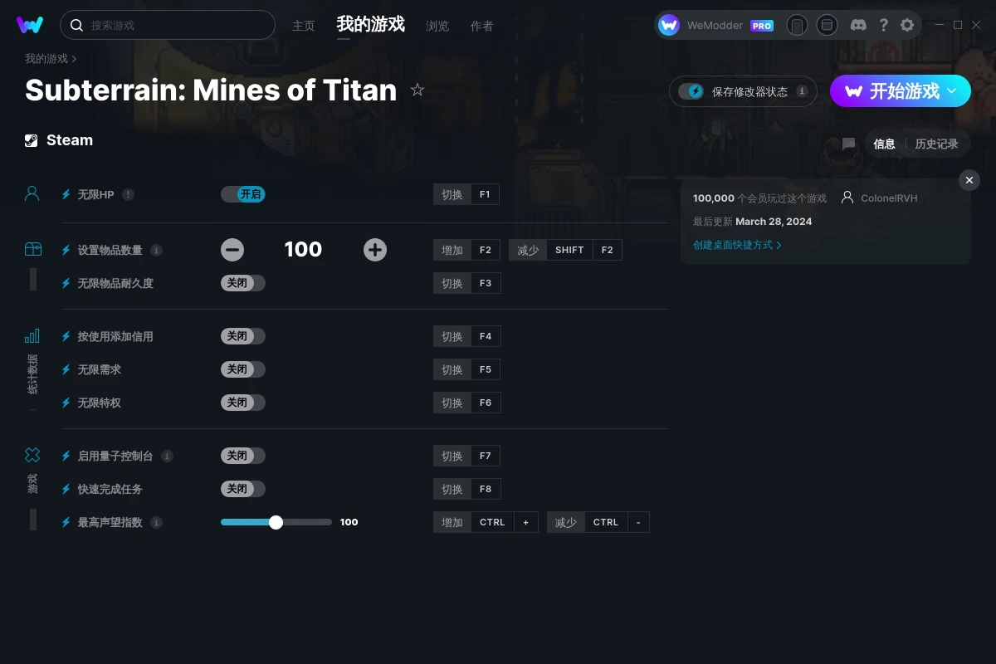Open the WeModder PRO user menu
Image resolution: width=996 pixels, height=664 pixels.
(716, 25)
